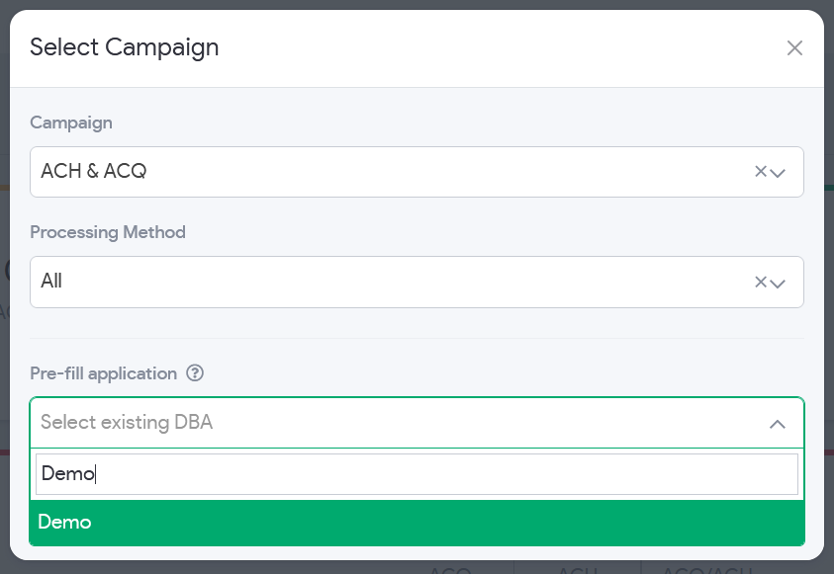Expand the Campaign dropdown arrow
Viewport: 834px width, 574px height.
pos(779,173)
